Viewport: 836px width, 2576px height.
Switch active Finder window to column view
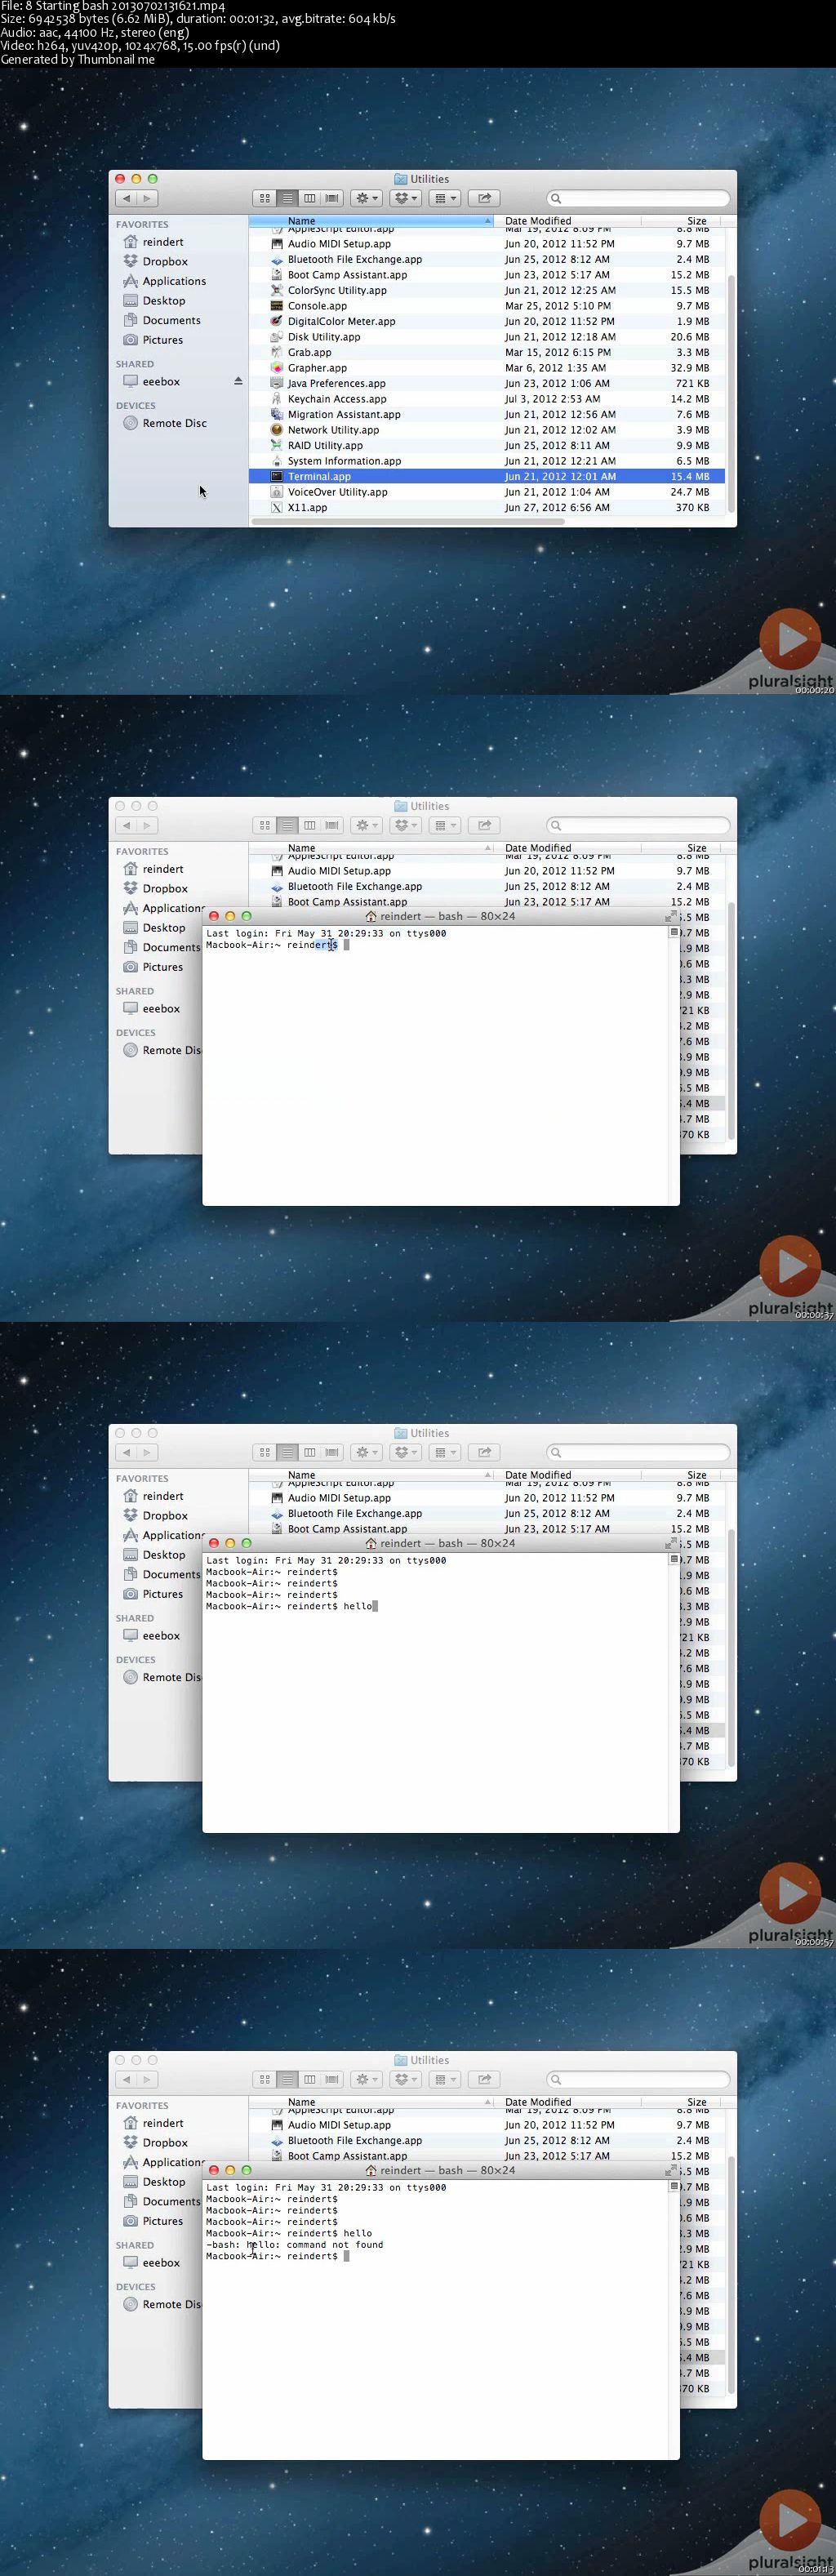pyautogui.click(x=309, y=198)
